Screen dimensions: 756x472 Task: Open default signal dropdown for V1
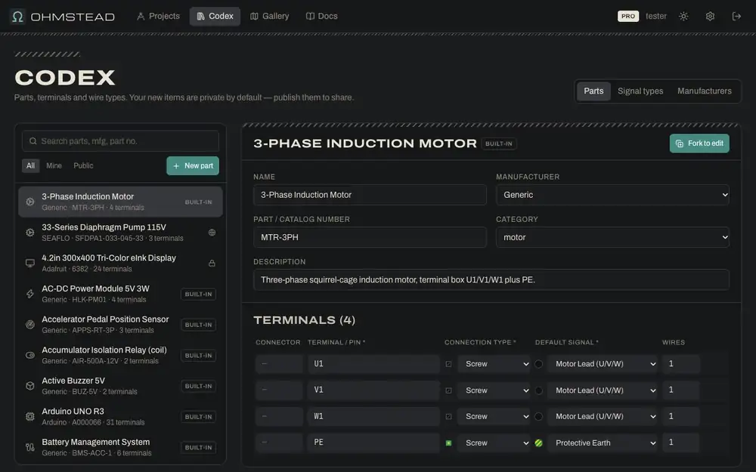603,390
